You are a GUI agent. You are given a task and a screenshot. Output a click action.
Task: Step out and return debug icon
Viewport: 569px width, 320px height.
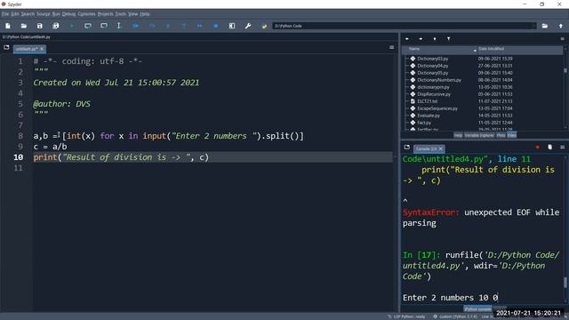point(184,26)
